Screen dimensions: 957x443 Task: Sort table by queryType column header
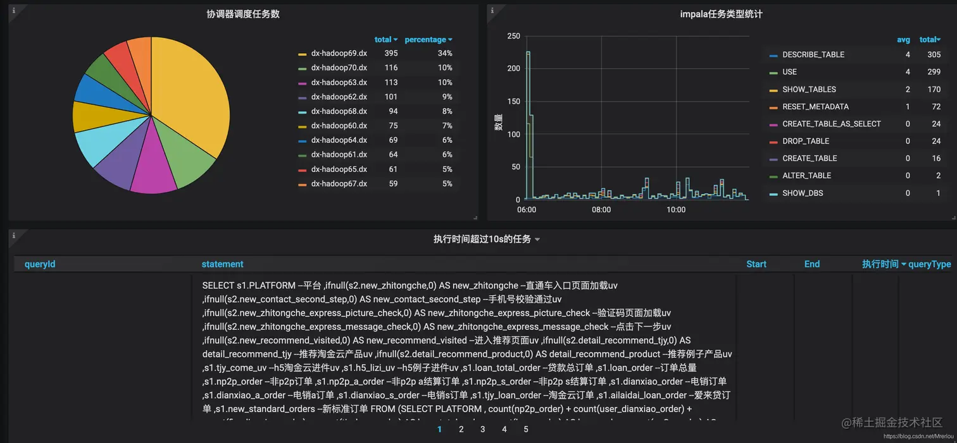(x=930, y=264)
